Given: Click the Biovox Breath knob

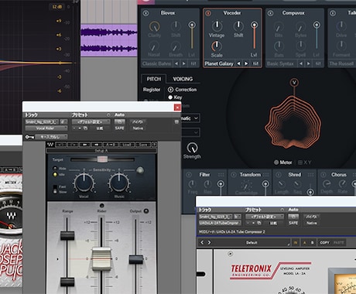Looking at the screenshot, I should [176, 47].
